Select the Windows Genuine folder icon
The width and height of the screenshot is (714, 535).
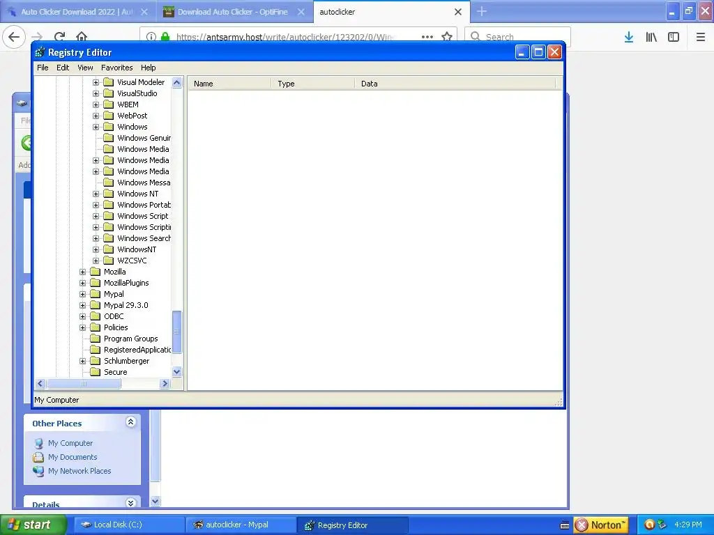coord(108,138)
